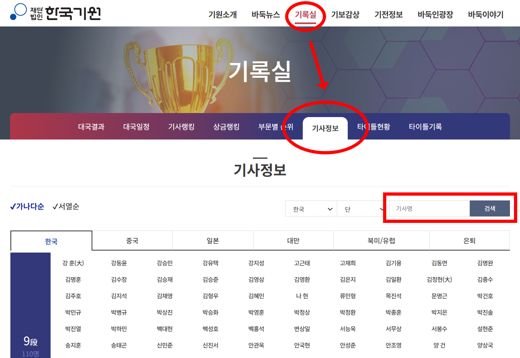Open the 기전정보 menu item
The image size is (520, 358).
tap(388, 14)
